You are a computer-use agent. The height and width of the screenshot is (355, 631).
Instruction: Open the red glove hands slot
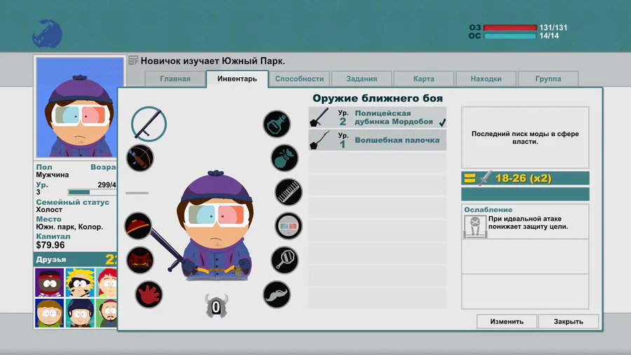pyautogui.click(x=149, y=294)
